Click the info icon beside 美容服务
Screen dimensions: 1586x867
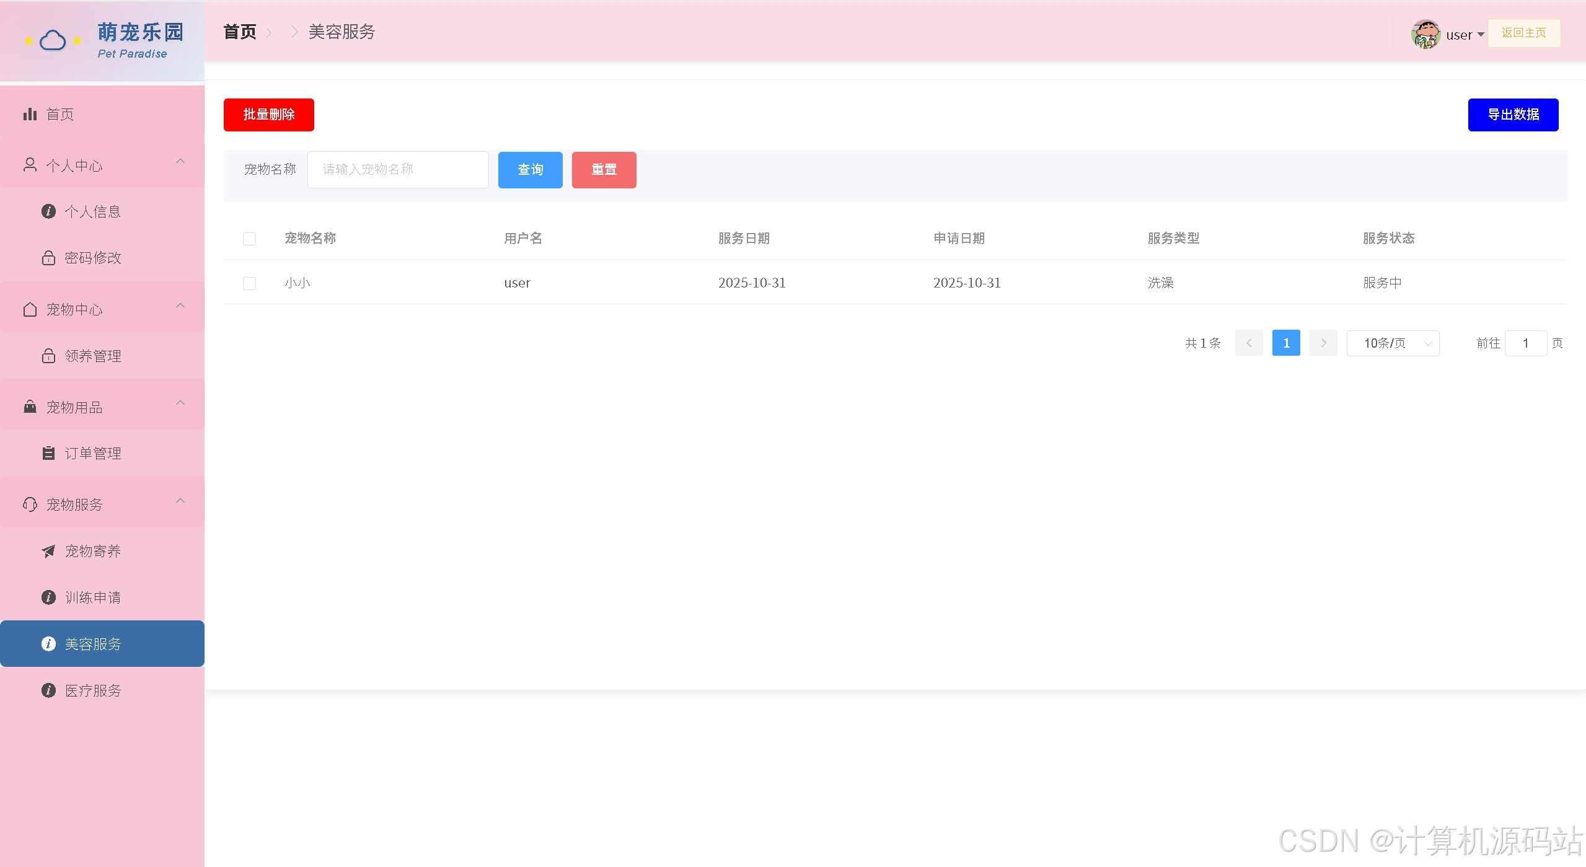click(48, 644)
